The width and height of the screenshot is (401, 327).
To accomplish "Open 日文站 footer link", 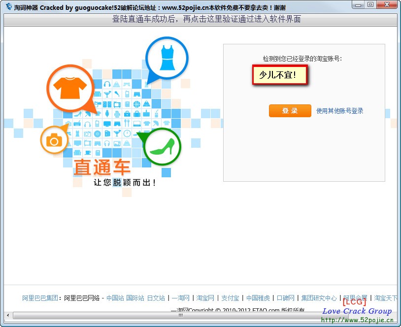I will tap(156, 298).
